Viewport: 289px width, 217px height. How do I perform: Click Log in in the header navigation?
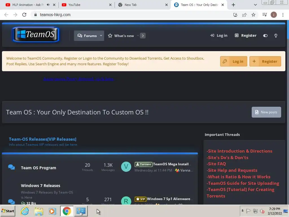coord(219,35)
